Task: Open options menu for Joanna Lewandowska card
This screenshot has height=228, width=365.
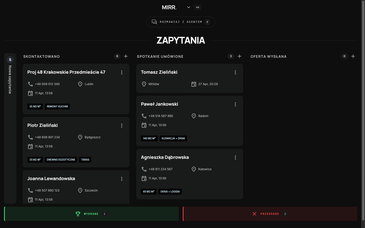Action: (x=122, y=179)
